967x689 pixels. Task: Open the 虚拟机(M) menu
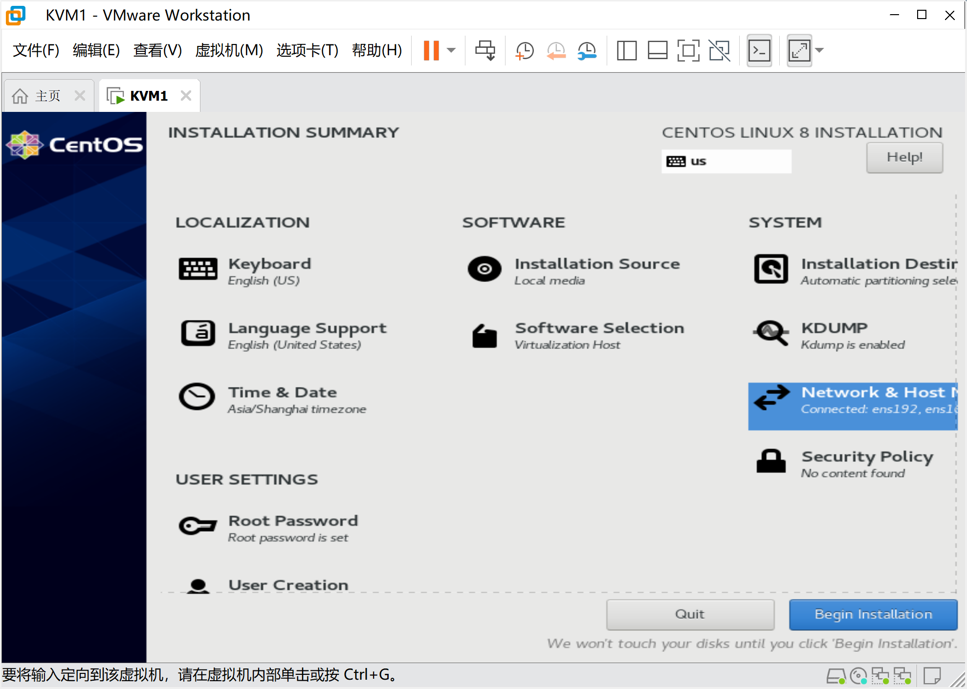(x=229, y=50)
